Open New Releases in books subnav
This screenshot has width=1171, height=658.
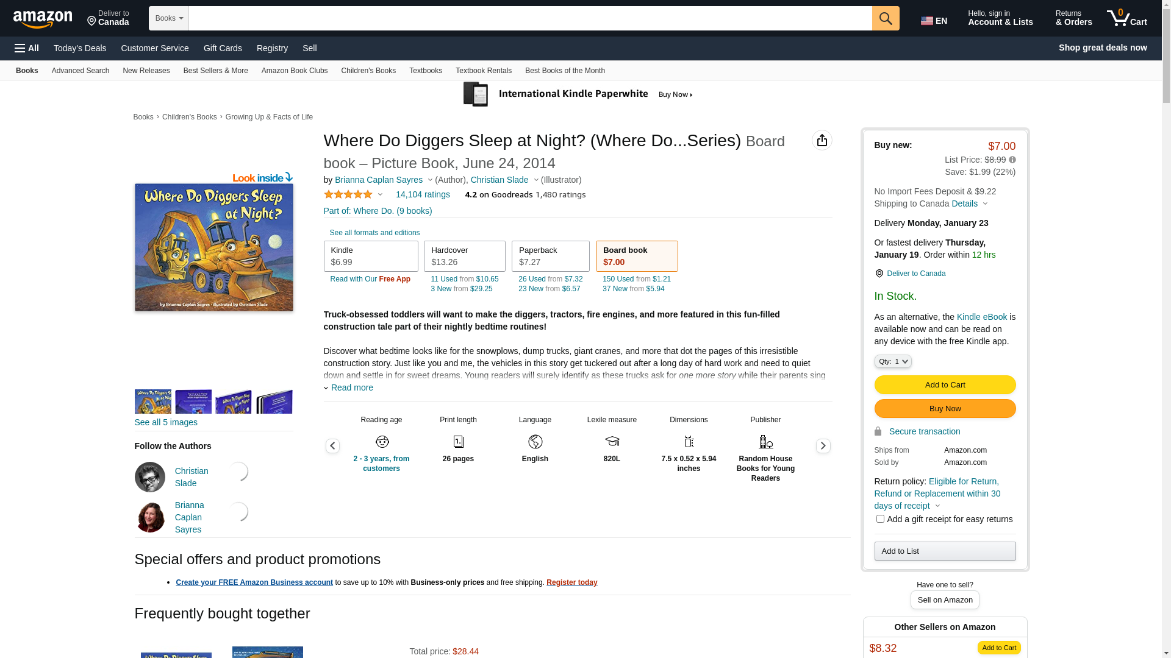click(146, 71)
